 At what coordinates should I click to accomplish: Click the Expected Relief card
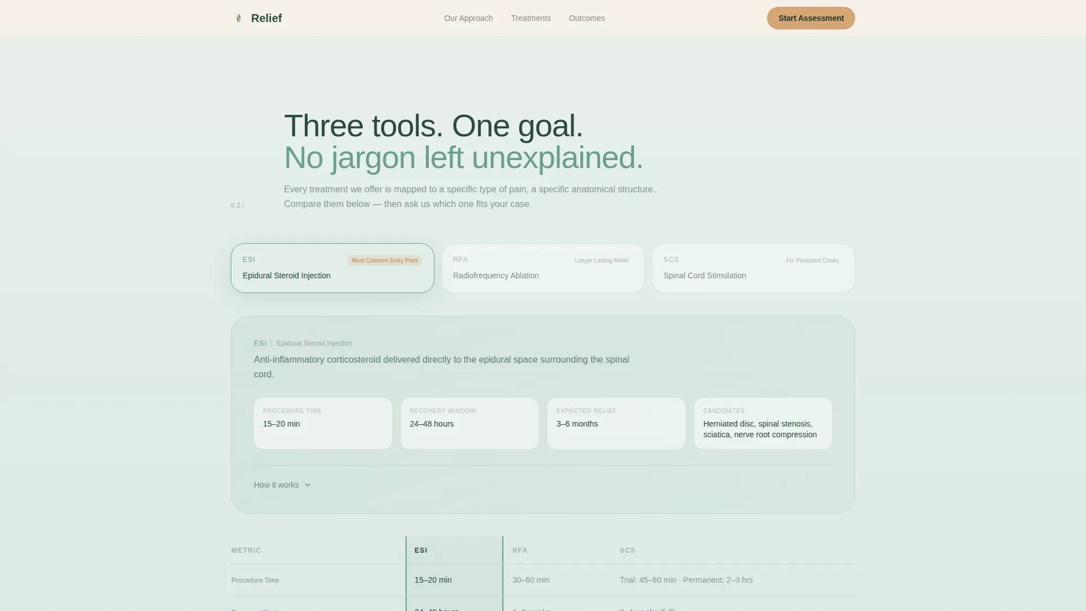coord(616,423)
